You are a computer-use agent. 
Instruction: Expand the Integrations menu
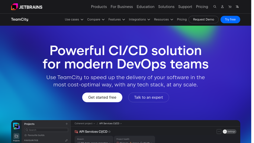point(139,19)
